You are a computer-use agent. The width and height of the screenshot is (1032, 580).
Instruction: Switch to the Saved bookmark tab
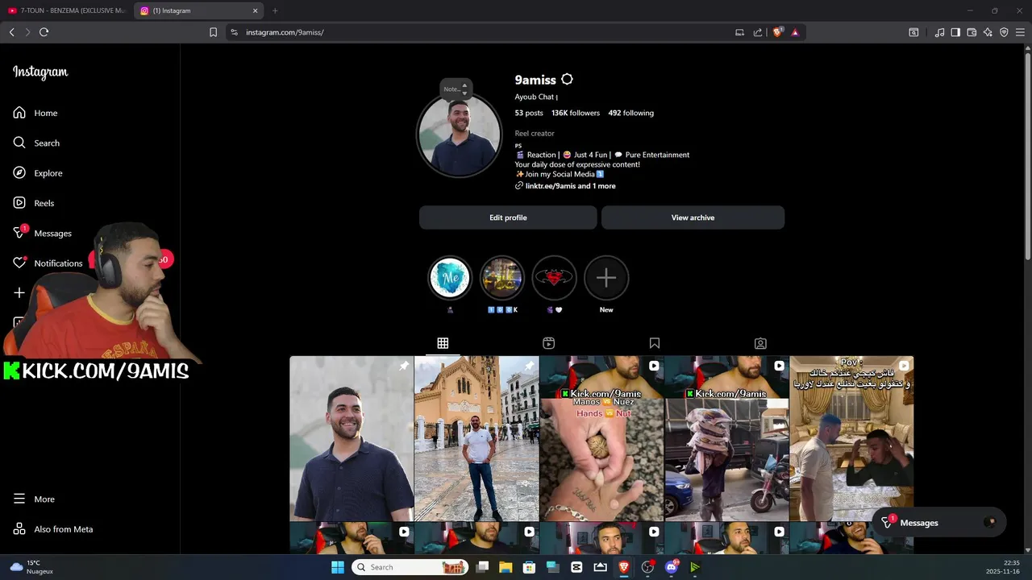(655, 343)
